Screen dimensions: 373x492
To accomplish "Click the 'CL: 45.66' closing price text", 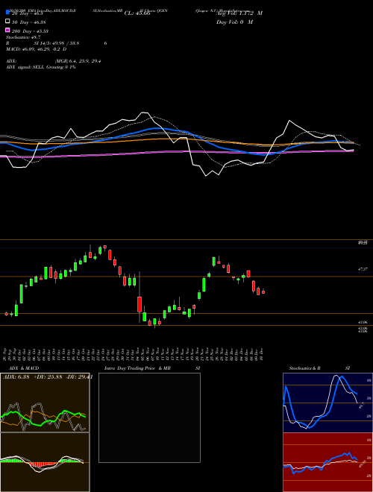I will [137, 13].
